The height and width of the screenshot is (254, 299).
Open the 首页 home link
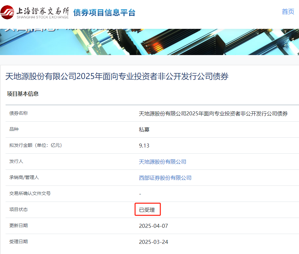[288, 11]
